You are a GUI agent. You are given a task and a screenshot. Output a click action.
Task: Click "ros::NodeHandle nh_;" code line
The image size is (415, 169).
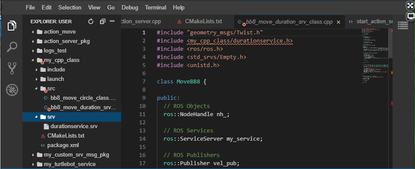click(197, 114)
